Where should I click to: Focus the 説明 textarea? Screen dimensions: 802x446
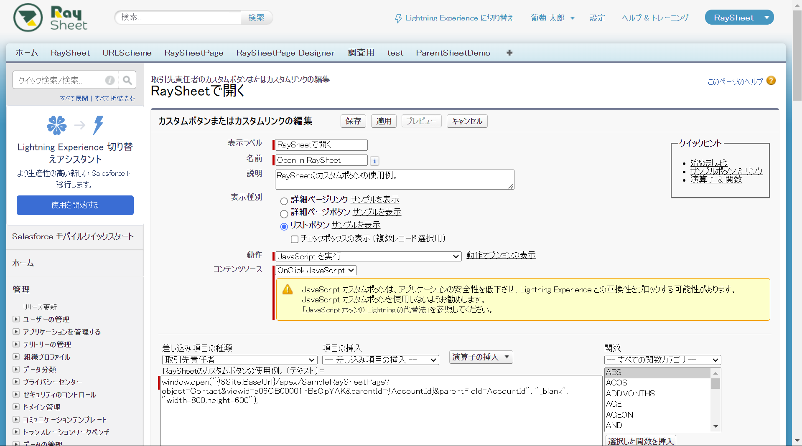[x=395, y=180]
